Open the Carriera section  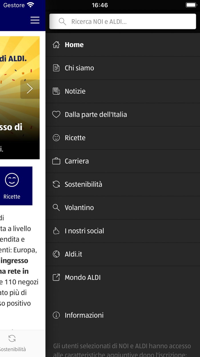[123, 161]
